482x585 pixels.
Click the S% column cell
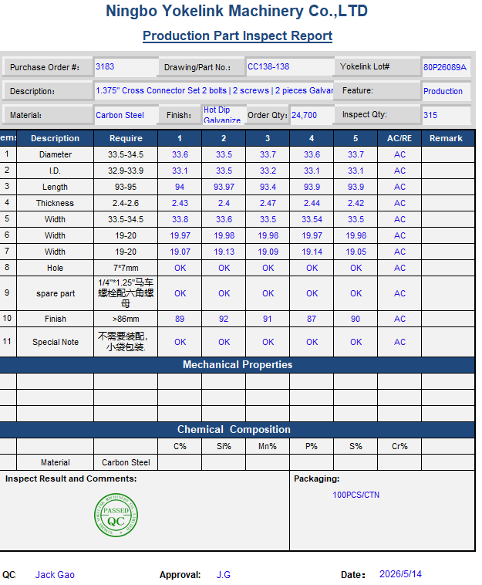coord(356,446)
